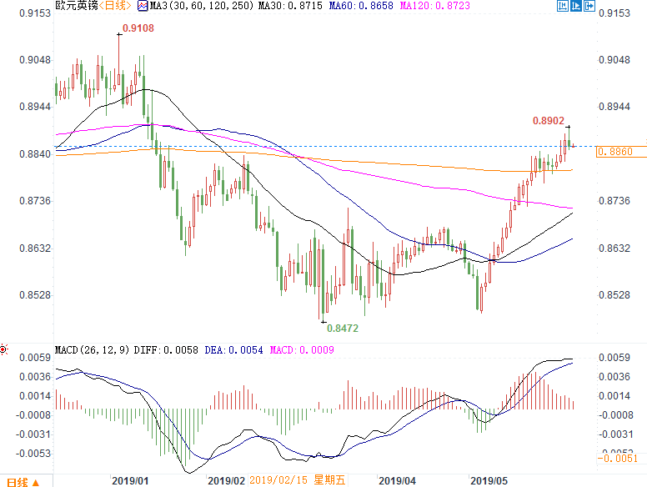The image size is (647, 487).
Task: Click the 0.8472 low price marker
Action: [x=342, y=329]
